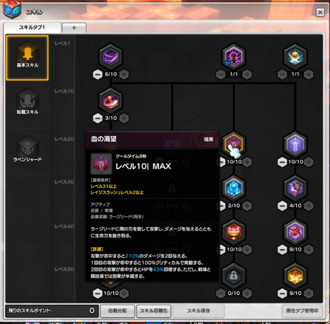The image size is (330, 324).
Task: Select the SP skill icon with dark figure
Action: [234, 56]
